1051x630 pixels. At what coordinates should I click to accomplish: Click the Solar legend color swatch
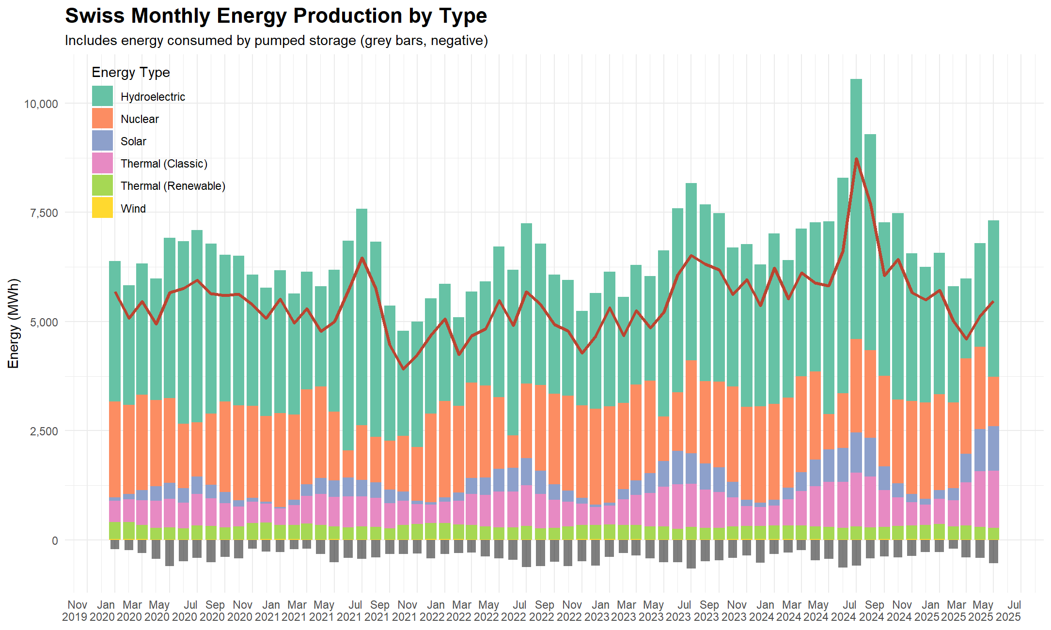click(102, 140)
